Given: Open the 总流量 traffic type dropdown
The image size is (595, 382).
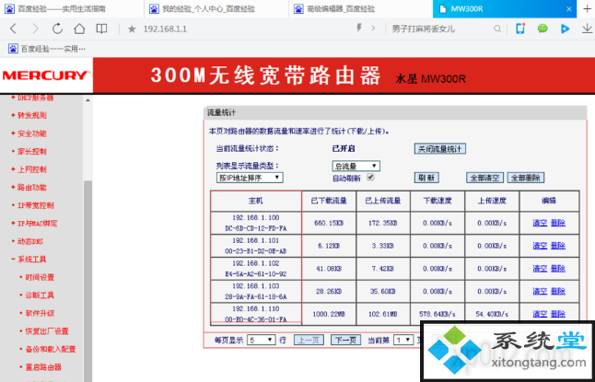Looking at the screenshot, I should [x=356, y=166].
